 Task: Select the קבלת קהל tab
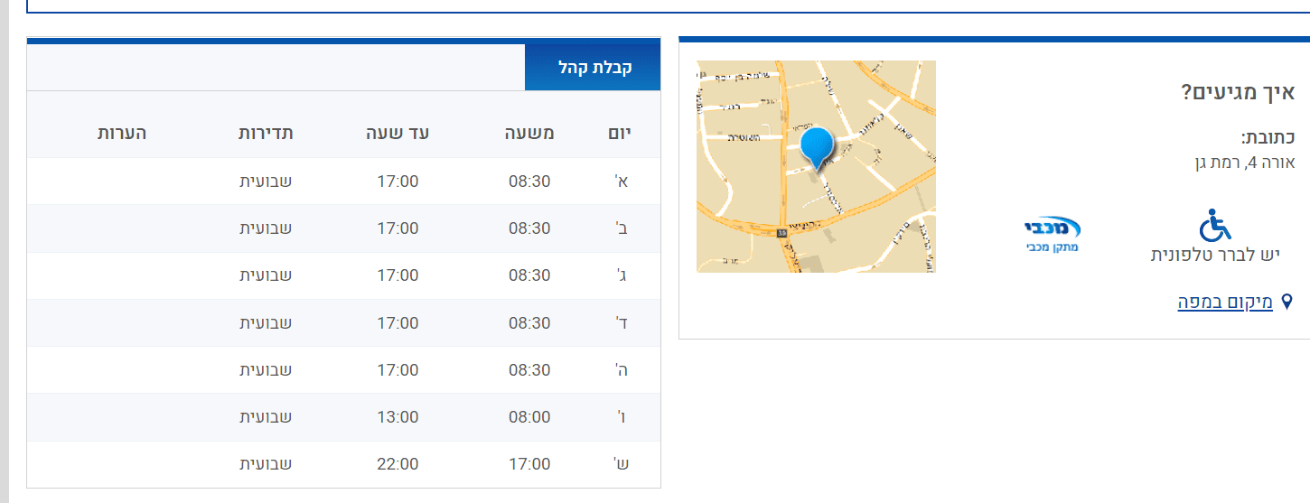click(593, 68)
